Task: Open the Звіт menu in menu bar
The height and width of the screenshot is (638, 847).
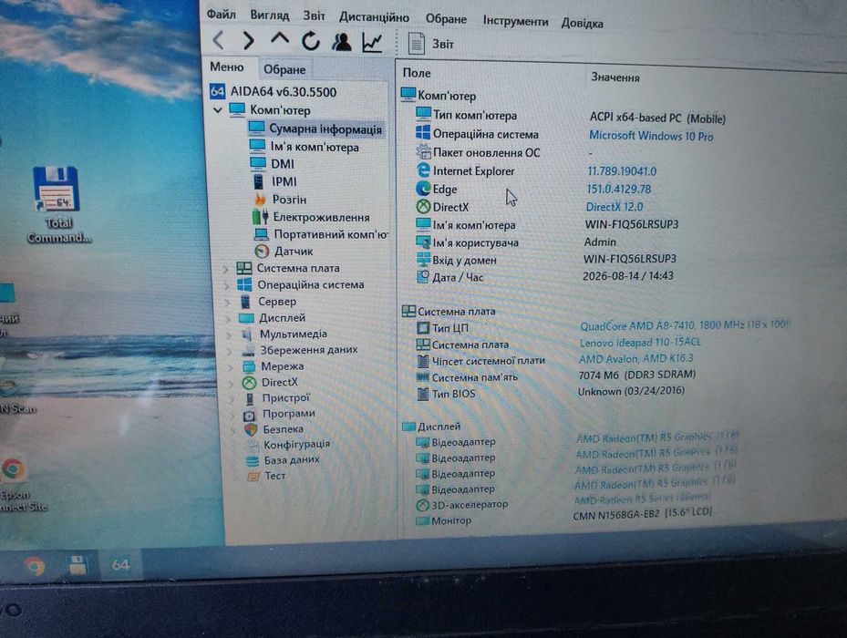Action: pos(314,15)
